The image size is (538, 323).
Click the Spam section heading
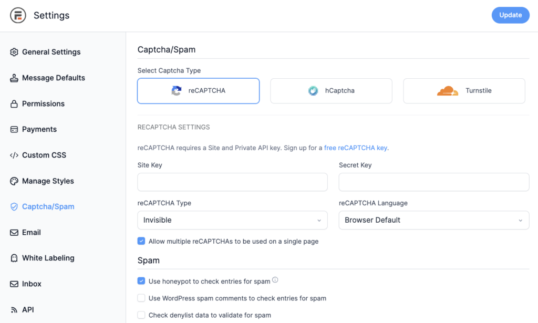coord(149,261)
